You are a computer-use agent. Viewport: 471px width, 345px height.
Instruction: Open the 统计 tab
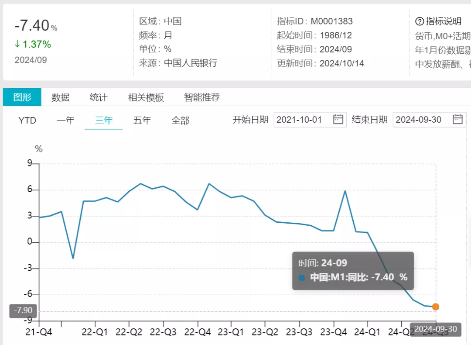tap(99, 97)
